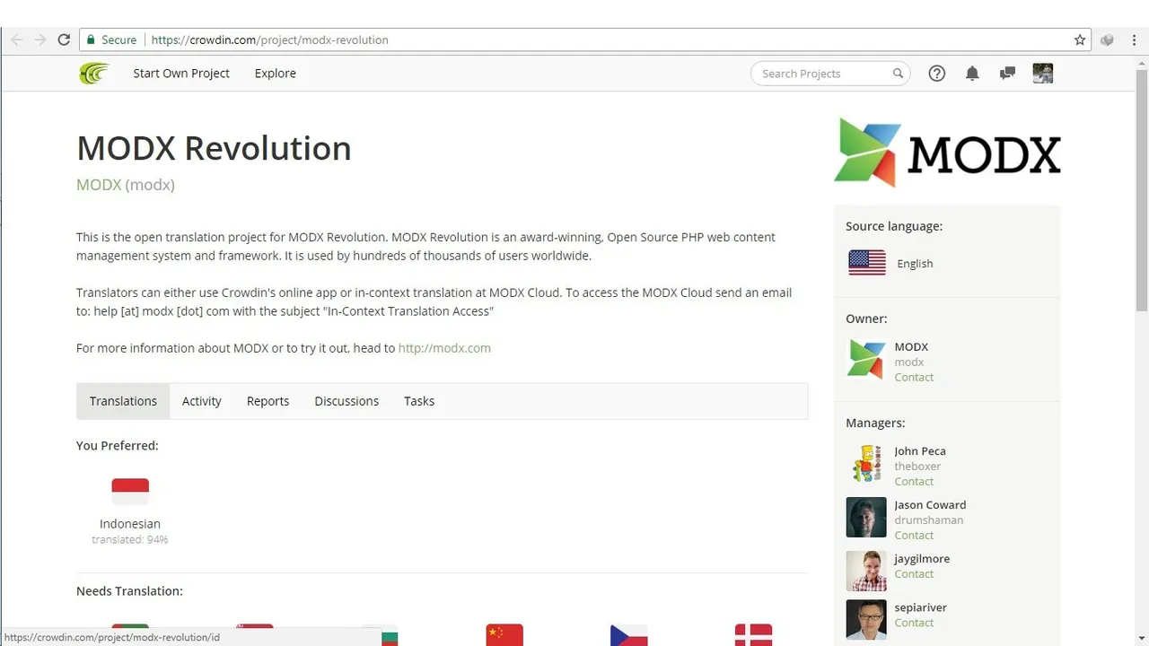The width and height of the screenshot is (1149, 646).
Task: Click Contact link under jaygilmore
Action: click(x=914, y=574)
